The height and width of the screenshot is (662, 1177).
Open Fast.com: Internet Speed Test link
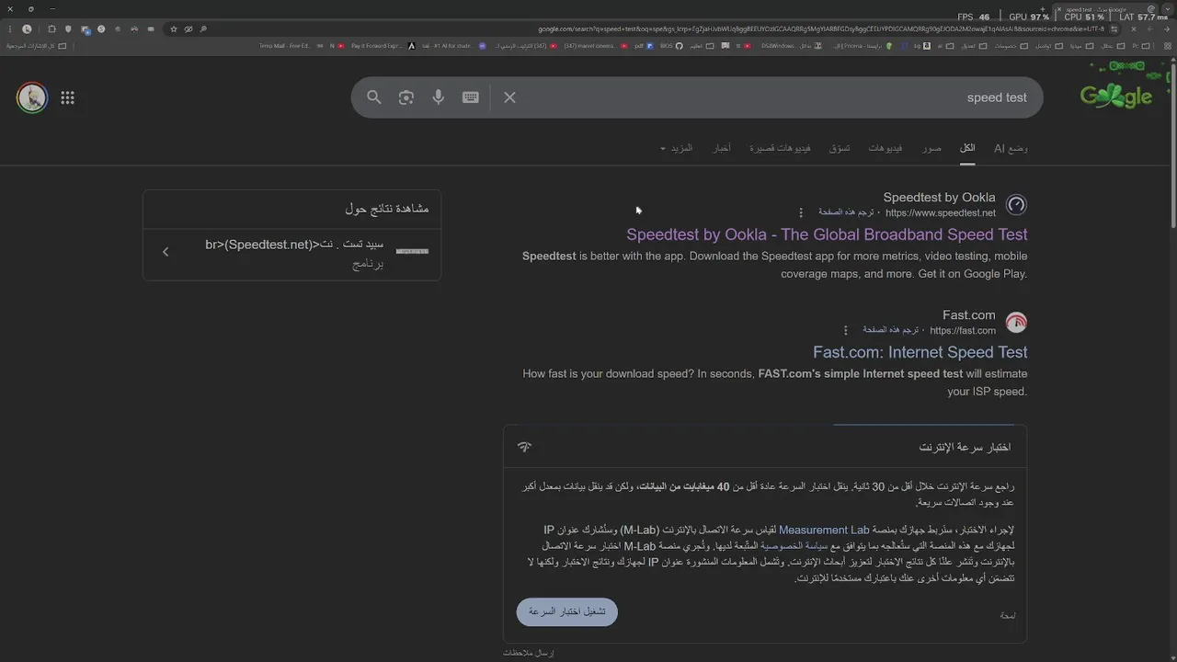pos(920,352)
